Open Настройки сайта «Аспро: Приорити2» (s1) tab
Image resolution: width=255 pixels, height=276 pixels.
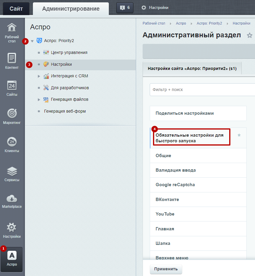click(192, 69)
